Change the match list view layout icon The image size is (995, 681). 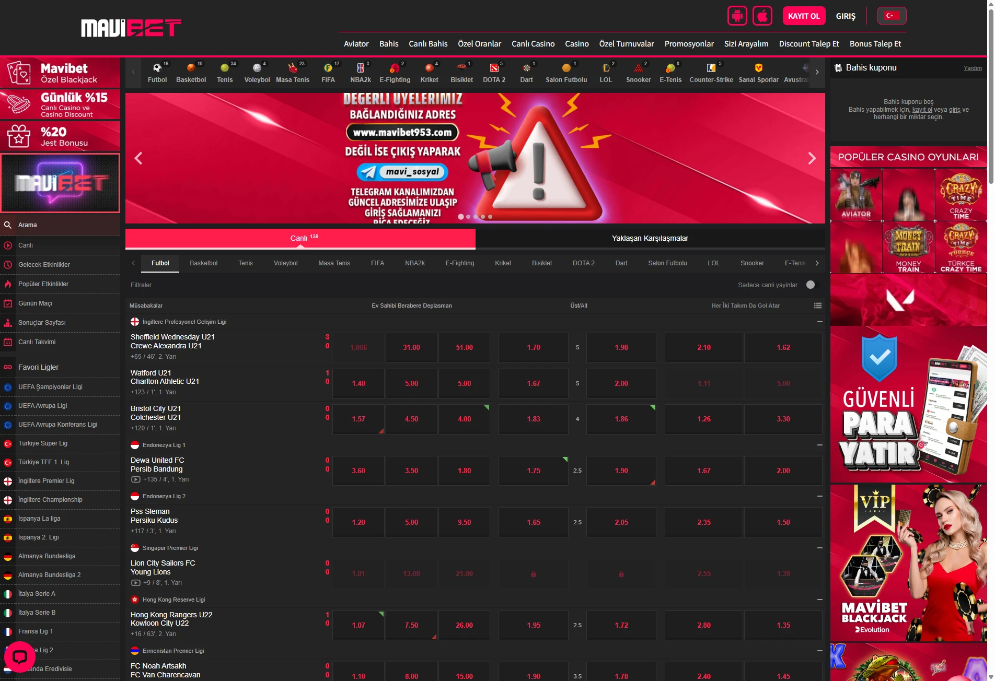pyautogui.click(x=818, y=306)
